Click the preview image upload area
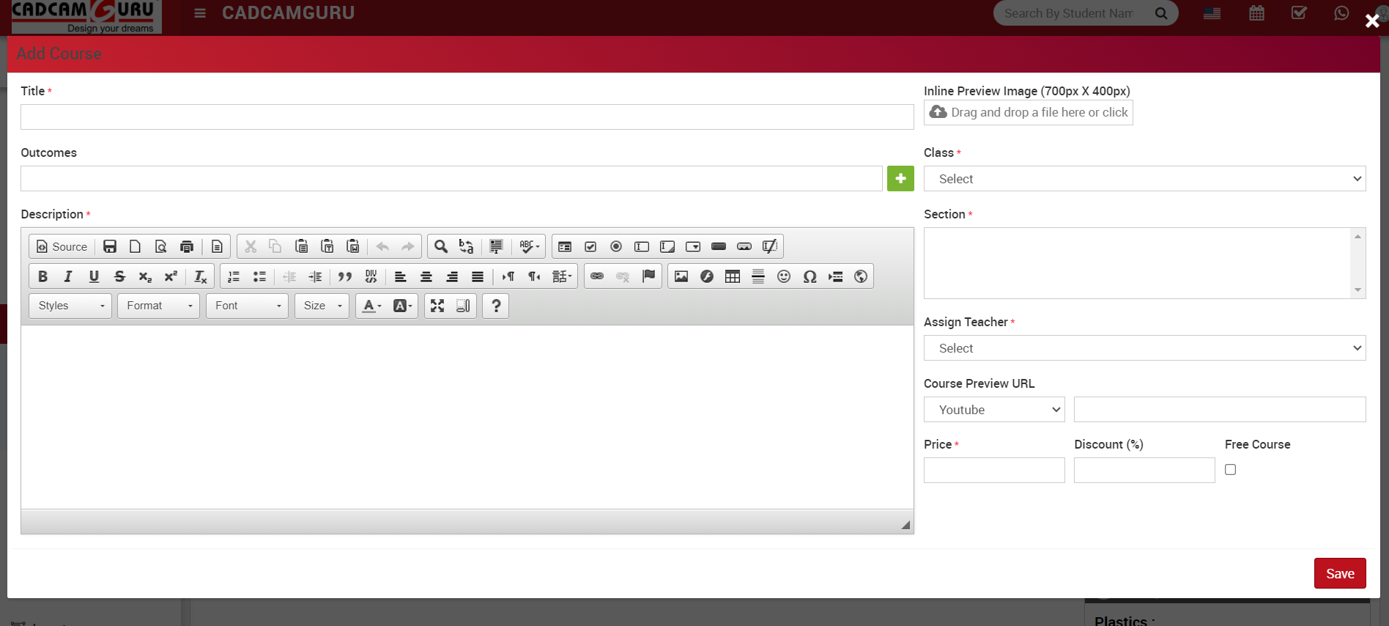 (x=1028, y=112)
